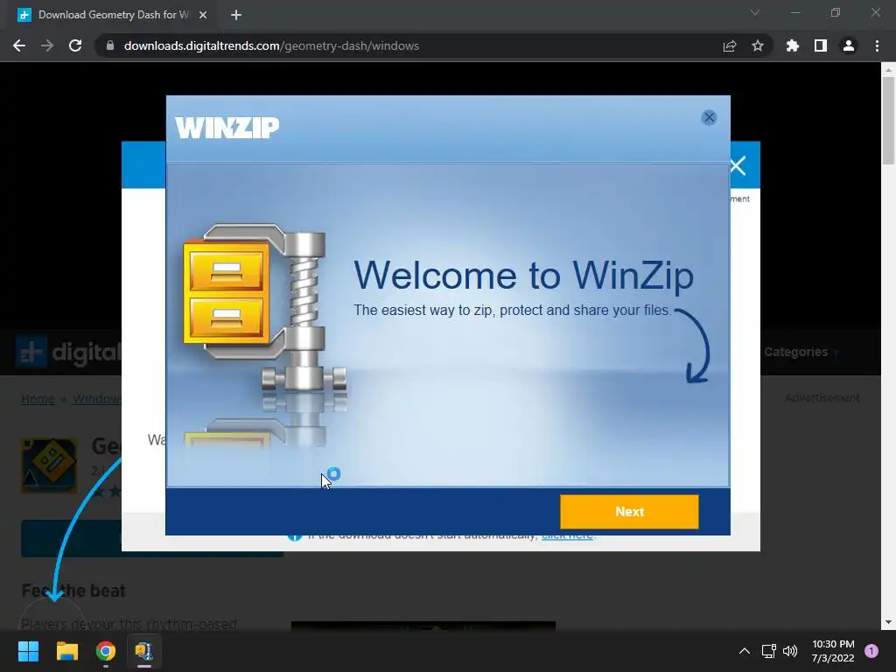Click the Next button in WinZip installer

point(629,511)
